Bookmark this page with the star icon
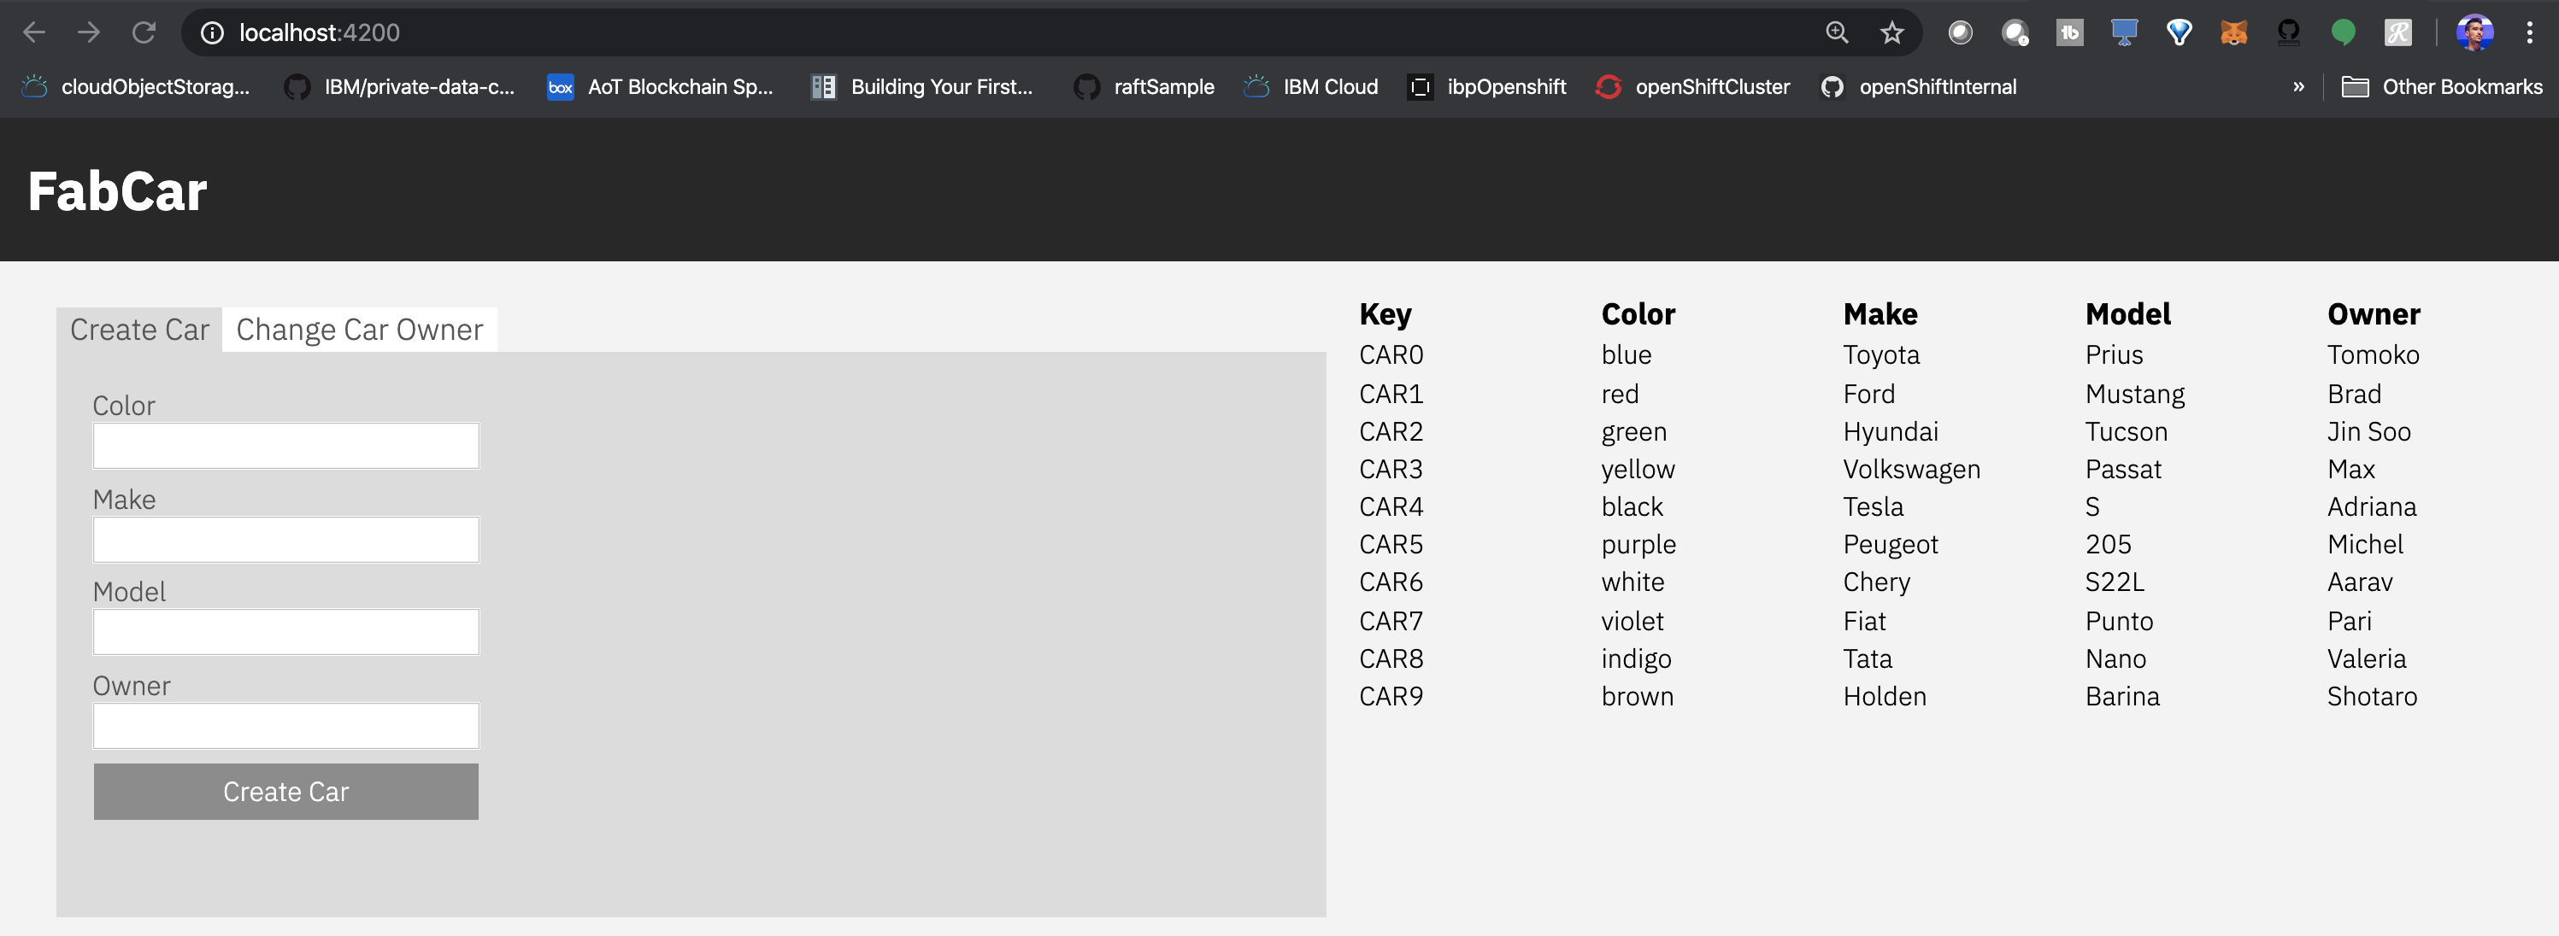 coord(1891,32)
